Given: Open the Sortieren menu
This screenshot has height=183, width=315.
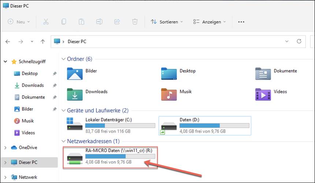Looking at the screenshot, I should [167, 22].
